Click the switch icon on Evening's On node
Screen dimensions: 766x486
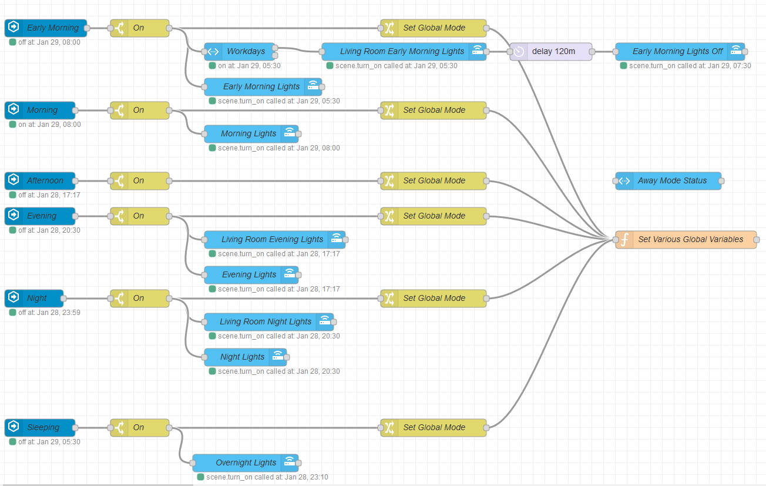[119, 216]
